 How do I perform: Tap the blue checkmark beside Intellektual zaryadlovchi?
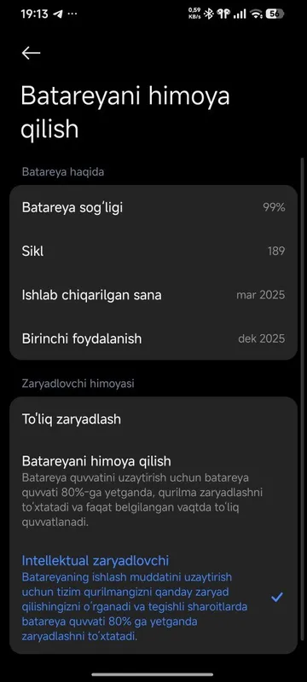pyautogui.click(x=277, y=598)
